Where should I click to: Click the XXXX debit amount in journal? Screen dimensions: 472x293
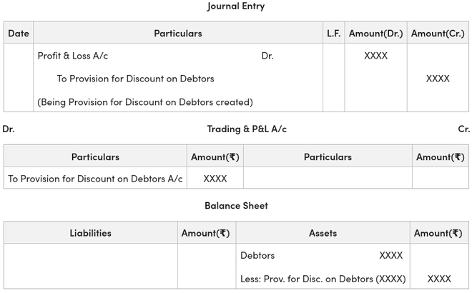click(375, 56)
